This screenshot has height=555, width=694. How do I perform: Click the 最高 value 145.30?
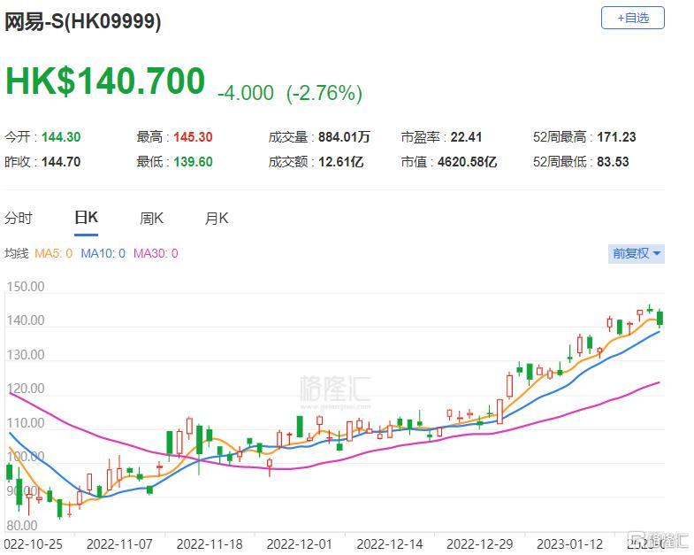193,137
